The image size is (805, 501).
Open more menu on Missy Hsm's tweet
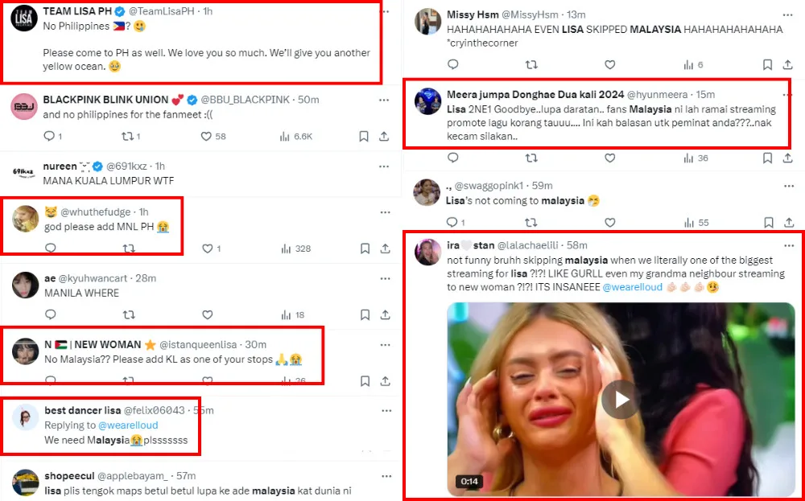click(x=789, y=14)
